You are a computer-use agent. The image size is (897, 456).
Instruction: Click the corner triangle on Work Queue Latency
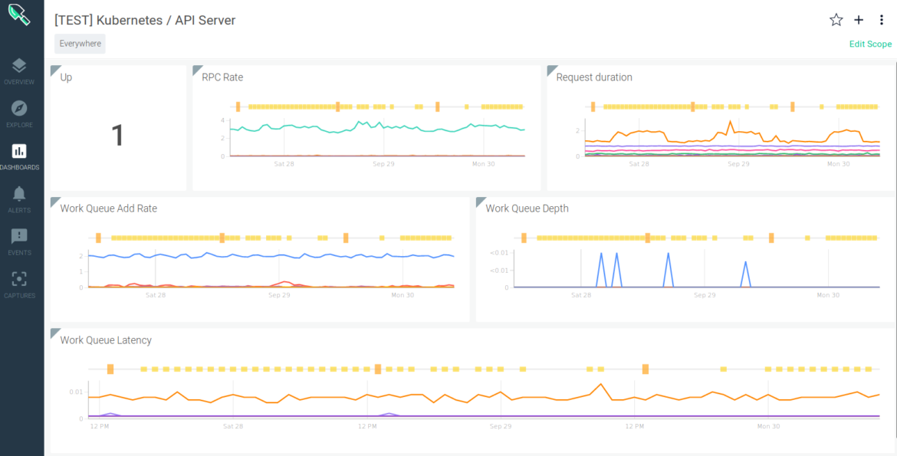point(55,333)
